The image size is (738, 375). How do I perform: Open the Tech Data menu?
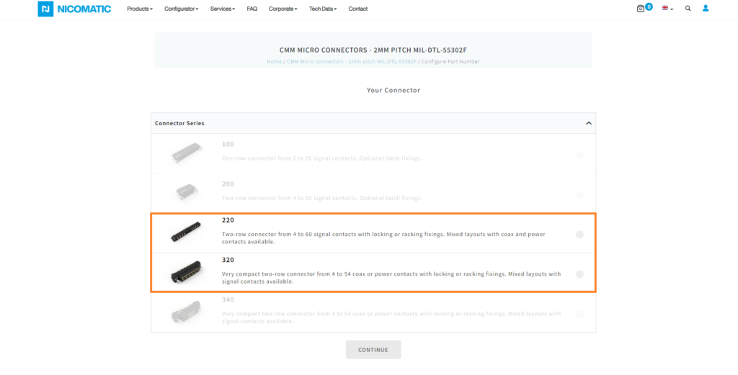(x=323, y=9)
